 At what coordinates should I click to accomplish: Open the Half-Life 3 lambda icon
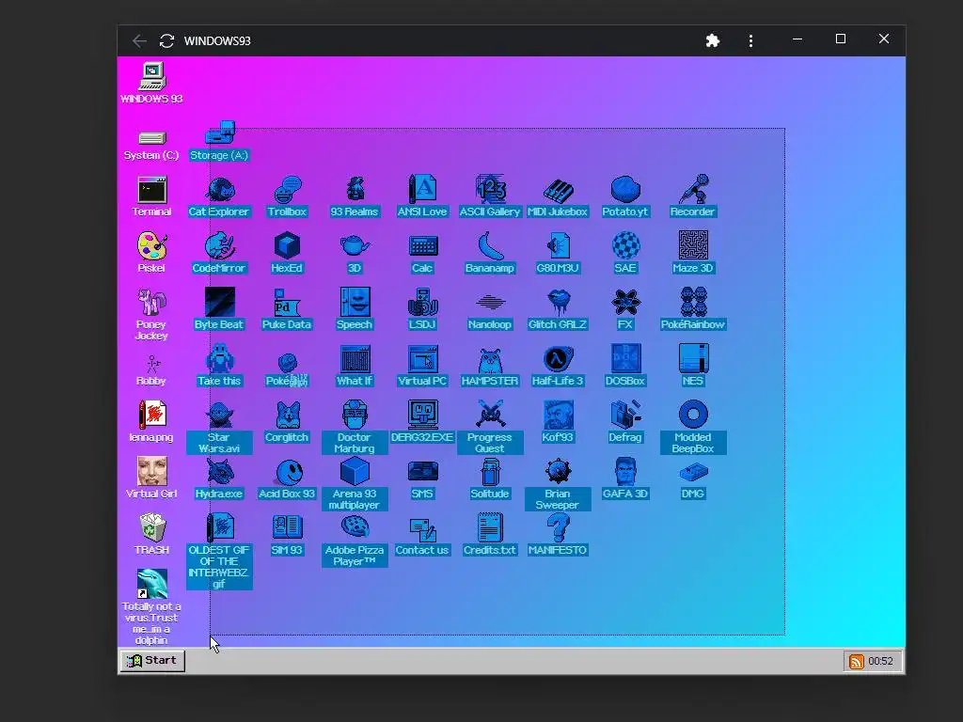pos(558,359)
